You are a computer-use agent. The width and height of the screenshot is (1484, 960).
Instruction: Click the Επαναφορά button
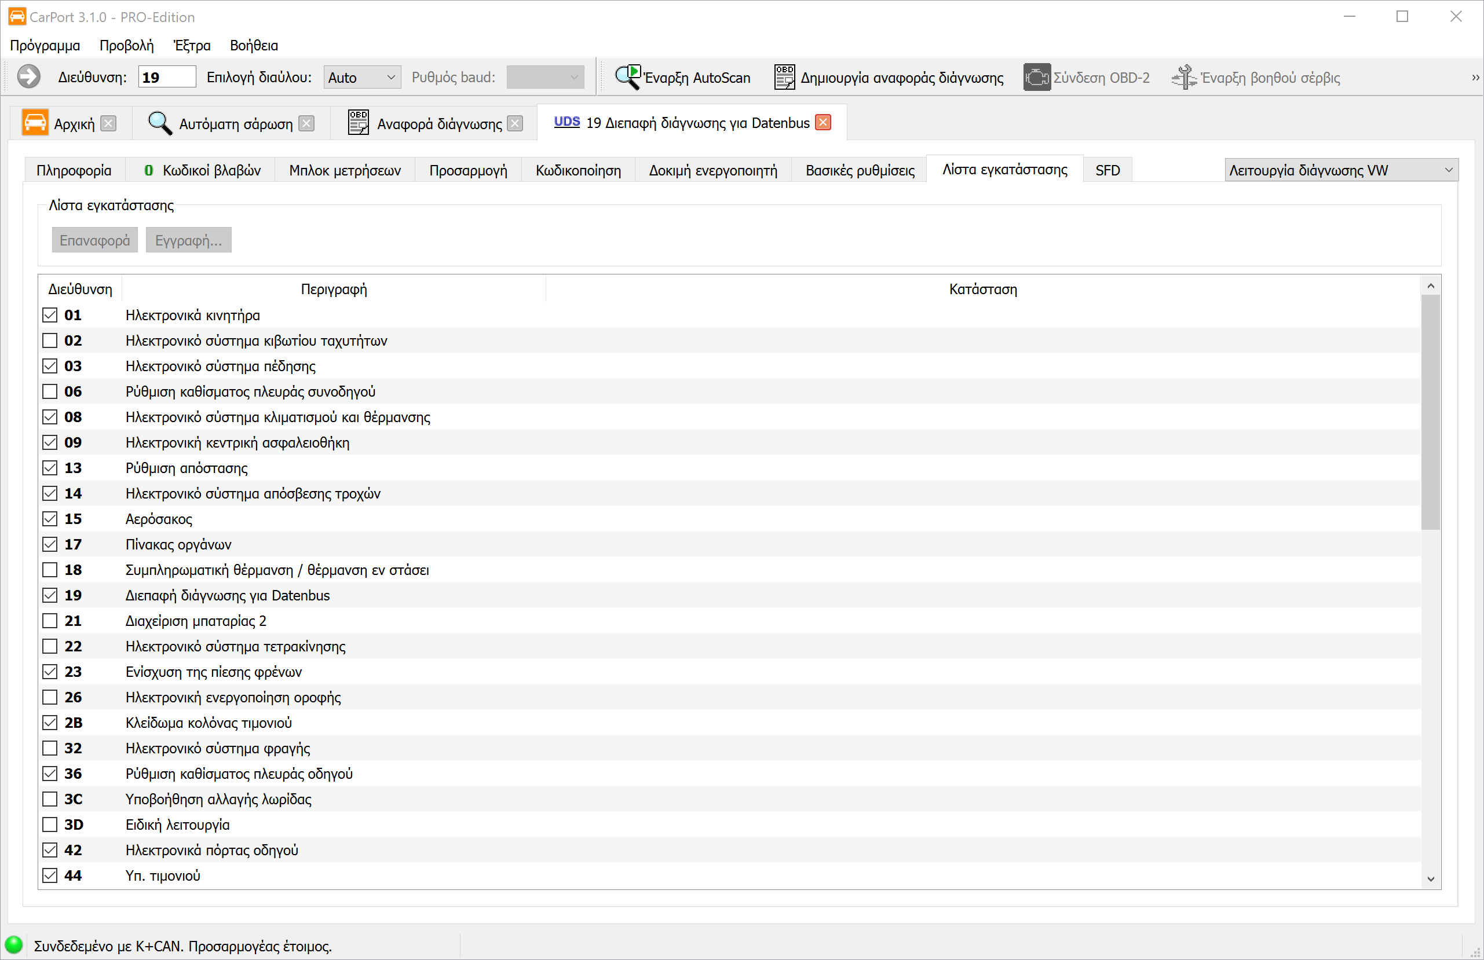coord(95,241)
